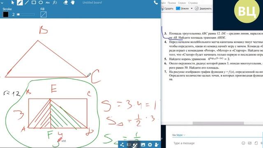Expand the Via Skype dropdown
This screenshot has width=263, height=148.
click(x=179, y=135)
